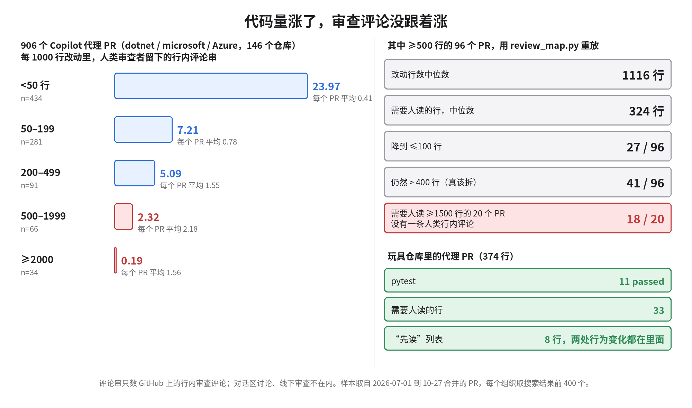Click 每个 PR 平均 0.41 caption
This screenshot has height=408, width=692.
342,99
